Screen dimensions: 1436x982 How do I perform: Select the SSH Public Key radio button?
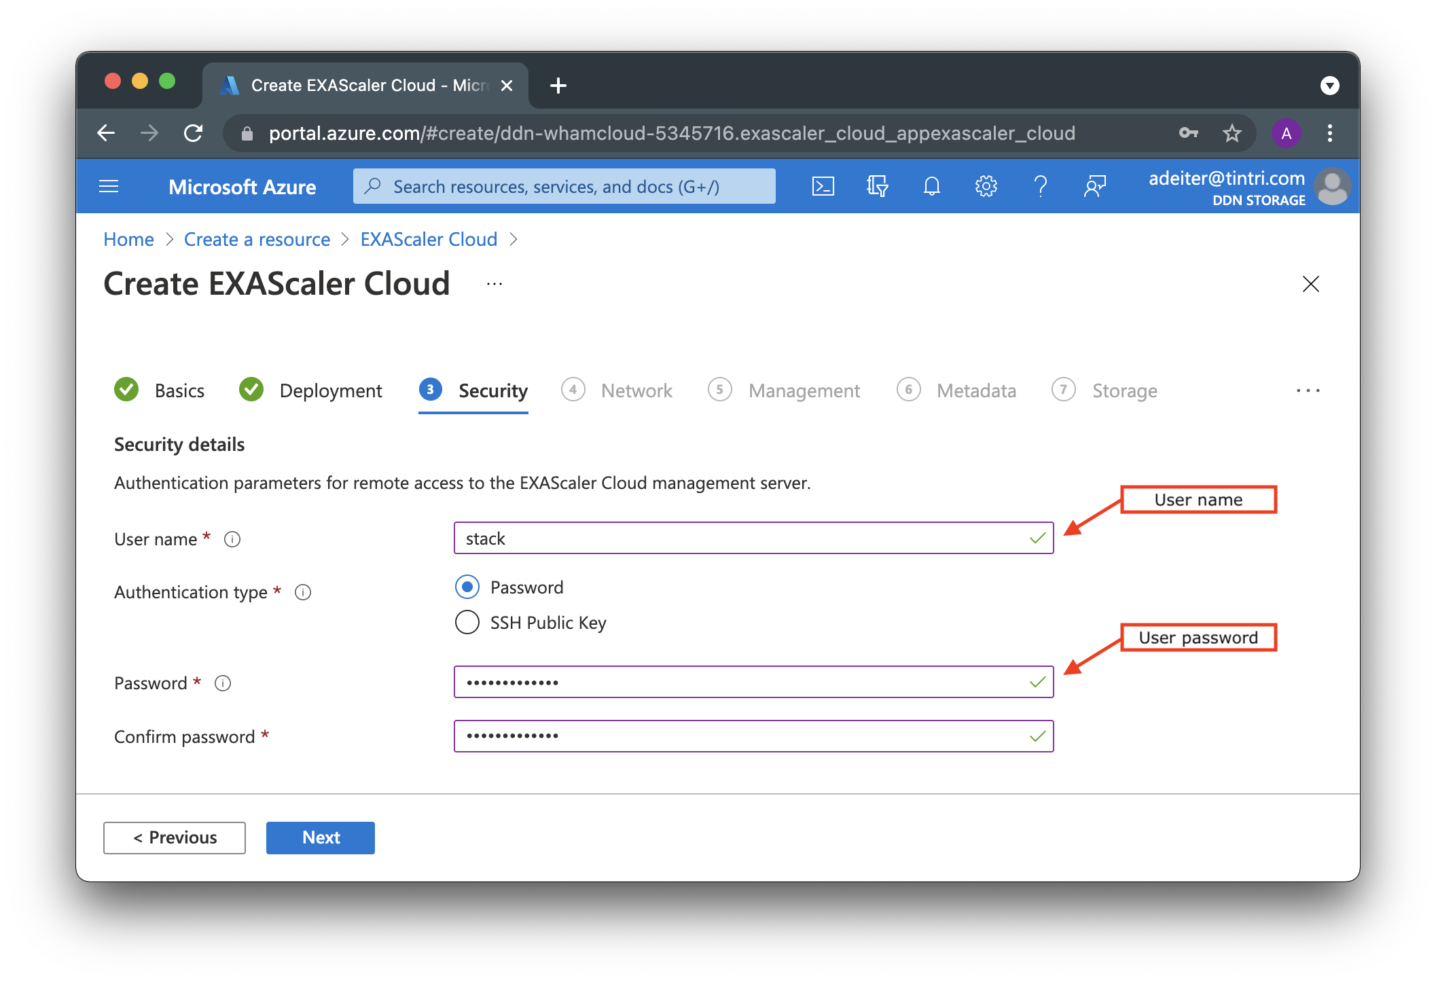(467, 622)
